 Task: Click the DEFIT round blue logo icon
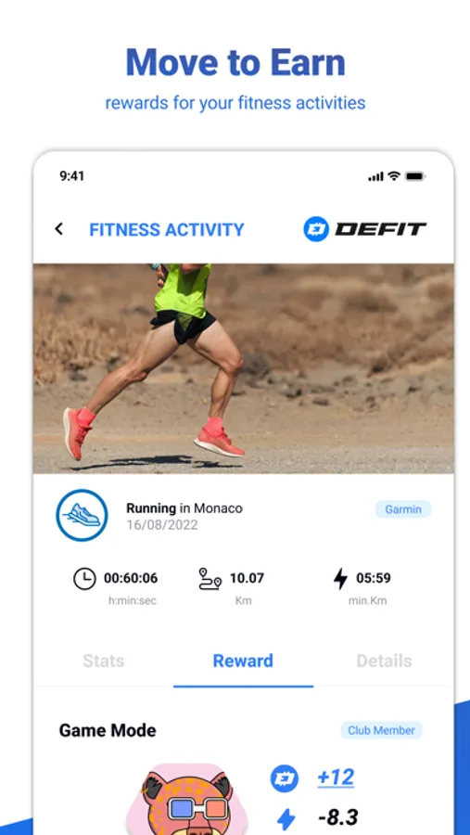(x=316, y=229)
